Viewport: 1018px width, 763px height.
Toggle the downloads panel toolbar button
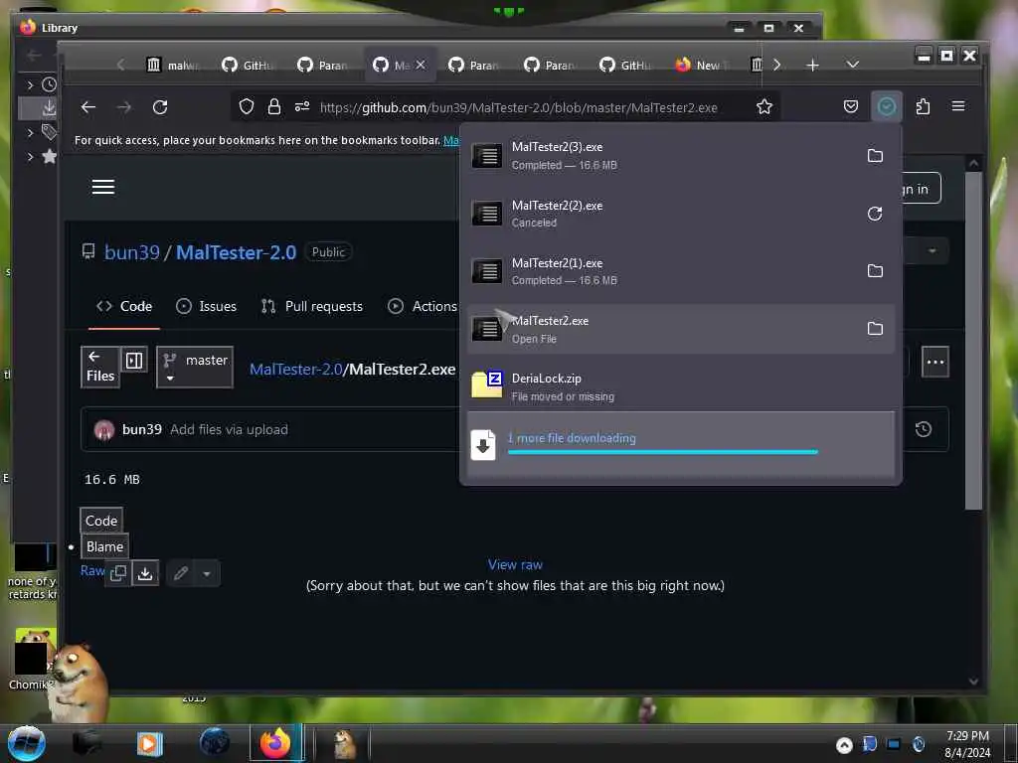click(x=886, y=106)
